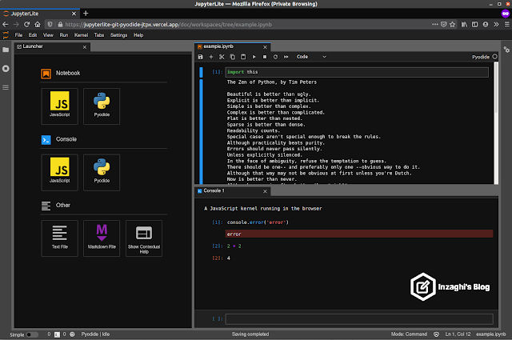Open the Tabs menu
Image resolution: width=512 pixels, height=340 pixels.
(x=99, y=35)
